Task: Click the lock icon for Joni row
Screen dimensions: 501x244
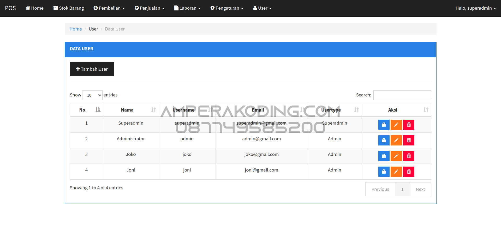Action: 384,172
